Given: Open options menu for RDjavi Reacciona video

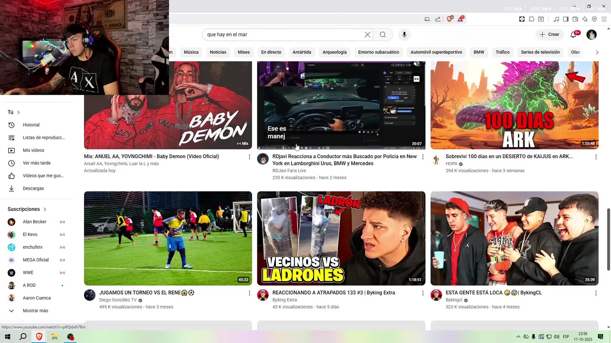Looking at the screenshot, I should [x=422, y=157].
